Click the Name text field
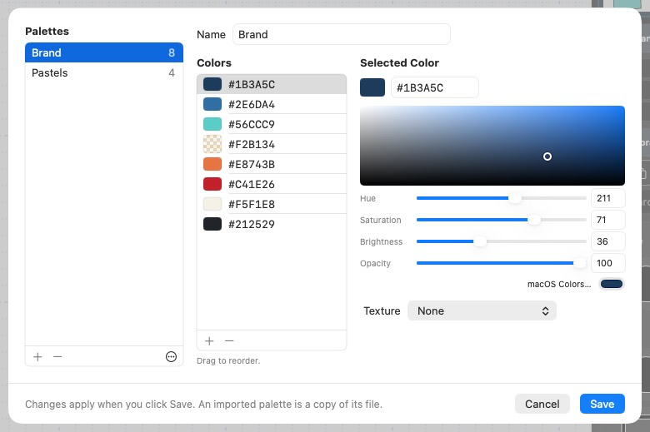650x432 pixels. coord(342,34)
